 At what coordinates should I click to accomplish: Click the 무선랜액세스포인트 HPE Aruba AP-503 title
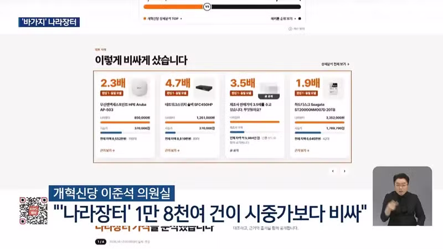[x=123, y=107]
